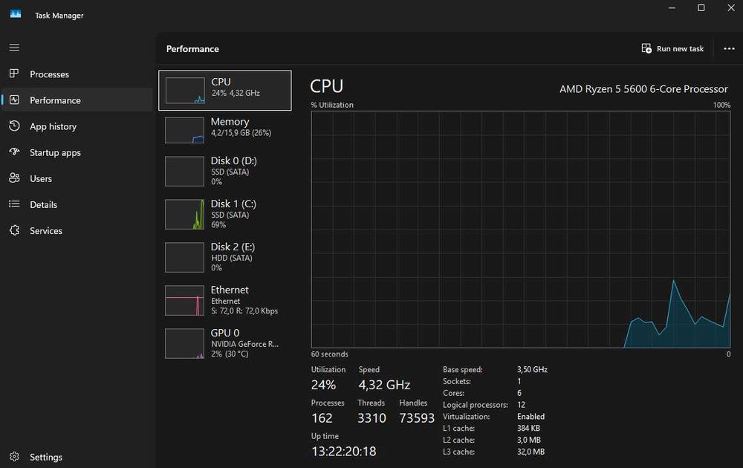This screenshot has width=743, height=468.
Task: Open Task Manager Settings
Action: pos(77,457)
